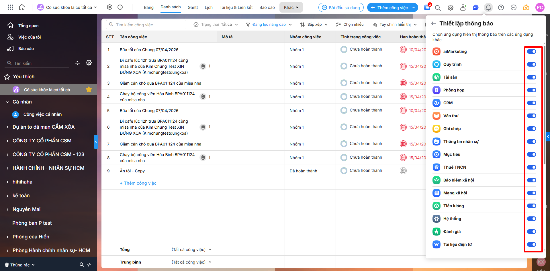Viewport: 550px width, 271px height.
Task: Click the chat messenger icon
Action: [x=475, y=7]
